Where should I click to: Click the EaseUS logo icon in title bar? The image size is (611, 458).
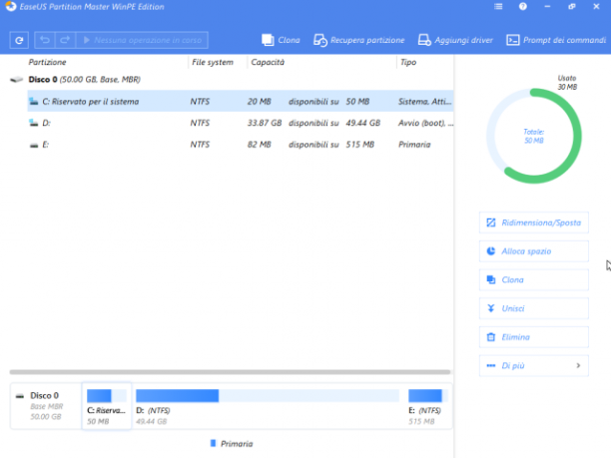tap(11, 7)
